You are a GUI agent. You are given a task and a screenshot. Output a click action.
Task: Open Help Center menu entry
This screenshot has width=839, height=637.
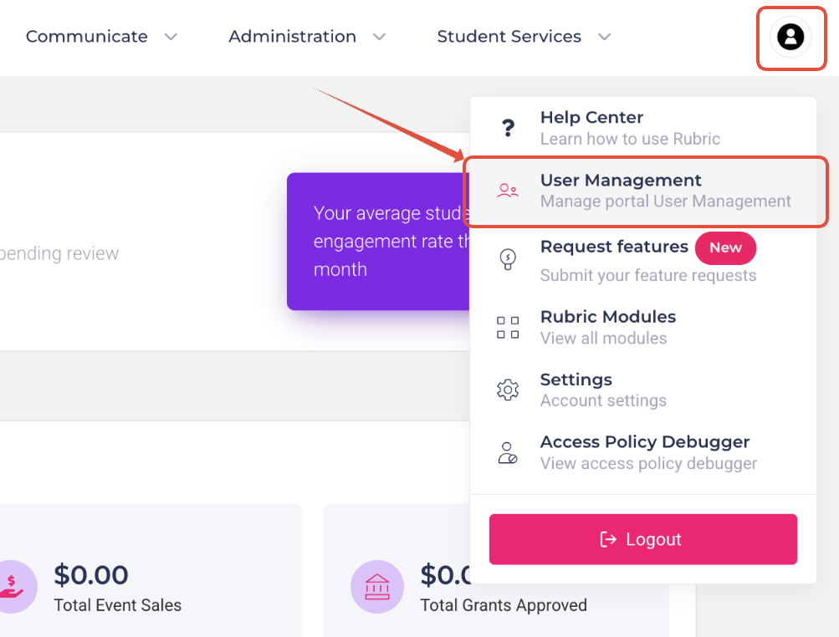(644, 128)
